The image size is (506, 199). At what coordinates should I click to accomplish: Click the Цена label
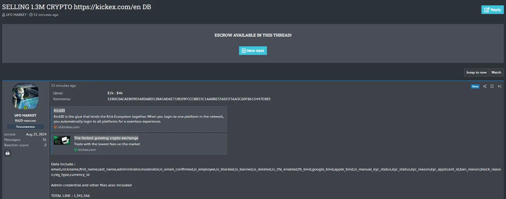pyautogui.click(x=58, y=93)
